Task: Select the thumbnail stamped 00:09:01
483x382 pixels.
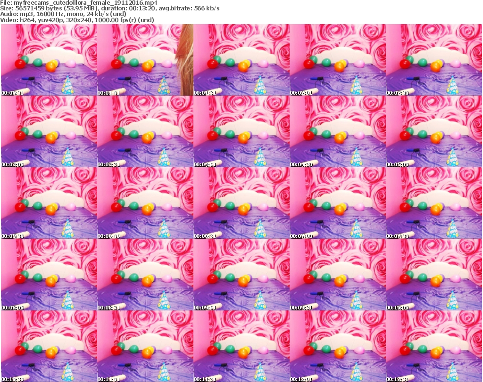Action: [241, 275]
